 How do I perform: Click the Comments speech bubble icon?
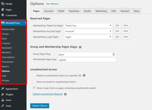pyautogui.click(x=3, y=15)
